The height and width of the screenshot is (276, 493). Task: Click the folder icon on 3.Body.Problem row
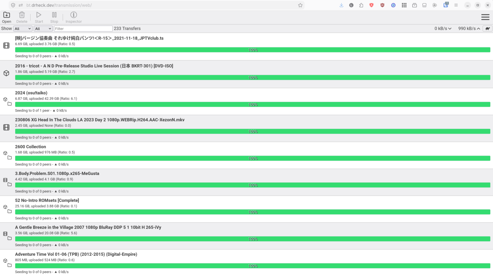[x=10, y=185]
